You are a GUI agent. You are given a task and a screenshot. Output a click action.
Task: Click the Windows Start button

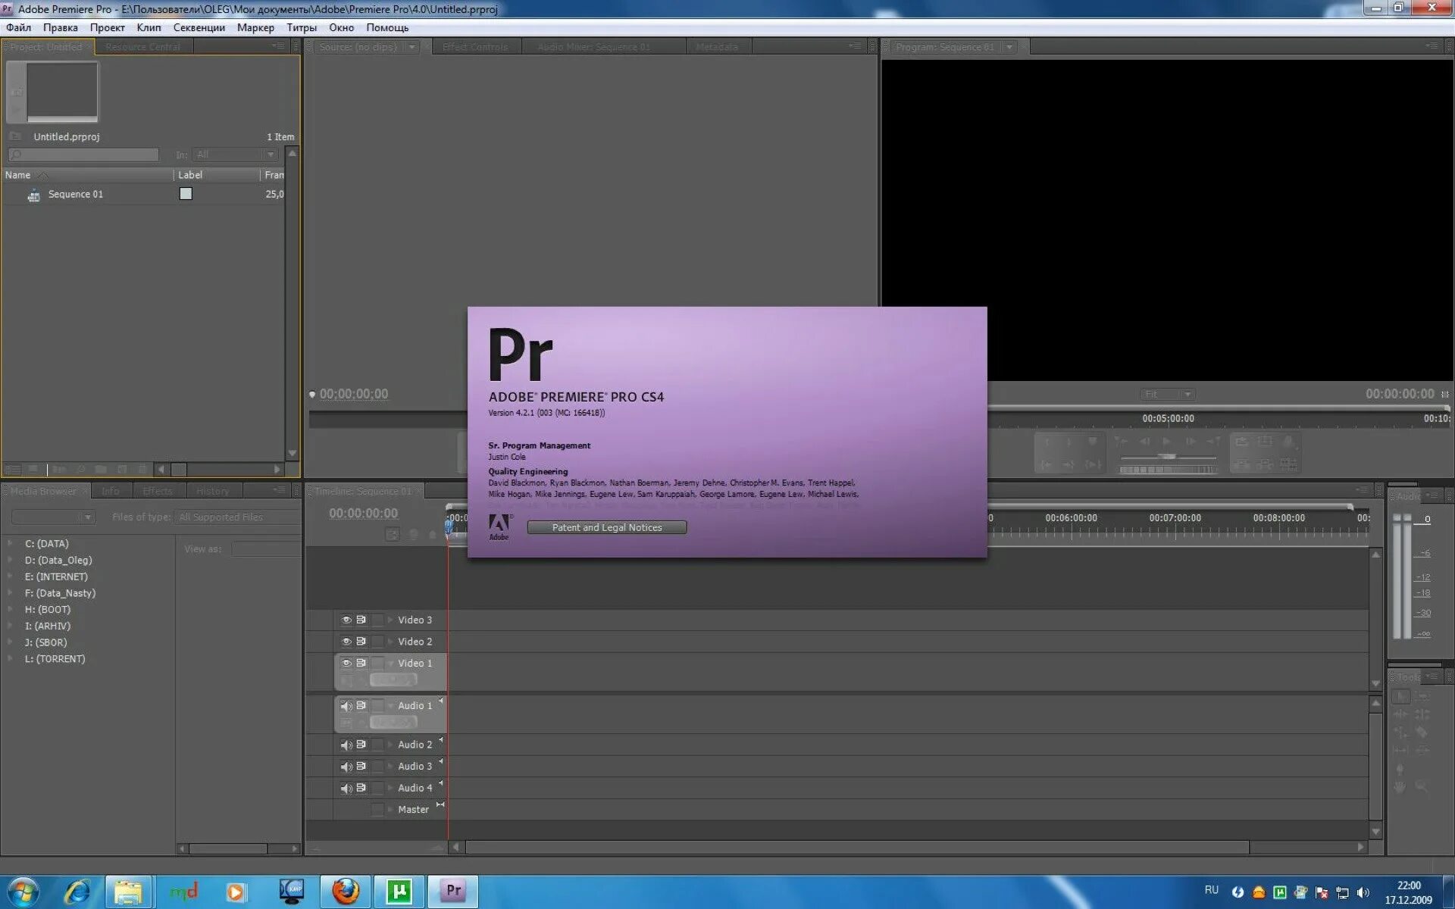click(23, 891)
